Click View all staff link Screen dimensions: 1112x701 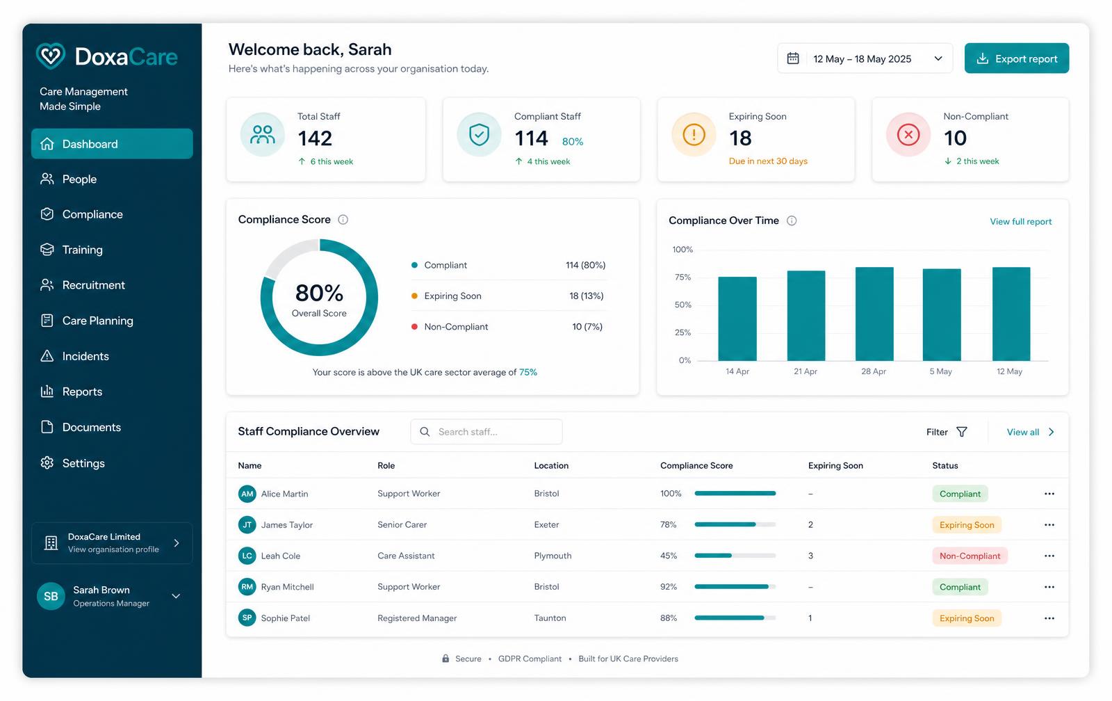pyautogui.click(x=1031, y=432)
